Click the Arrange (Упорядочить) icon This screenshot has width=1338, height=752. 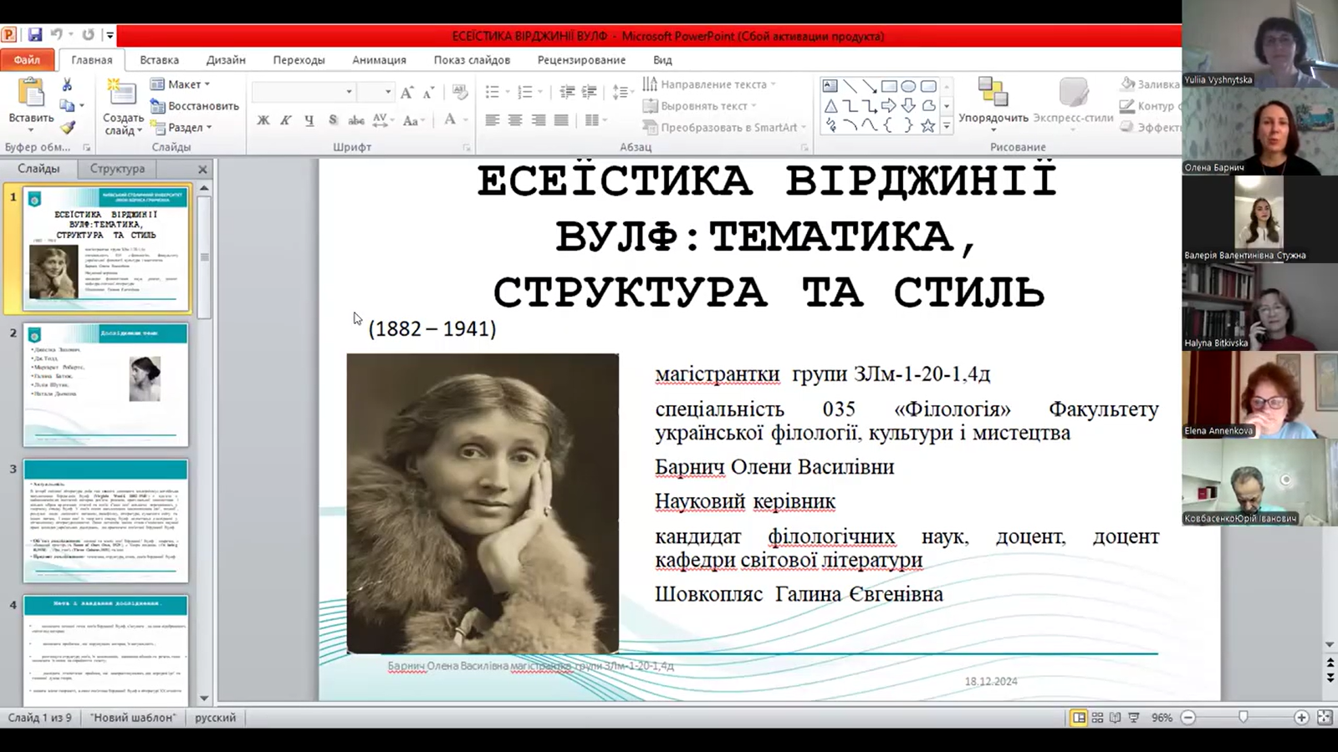[x=993, y=94]
